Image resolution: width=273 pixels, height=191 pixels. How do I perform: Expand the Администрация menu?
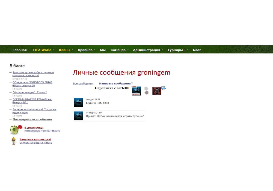(x=147, y=50)
